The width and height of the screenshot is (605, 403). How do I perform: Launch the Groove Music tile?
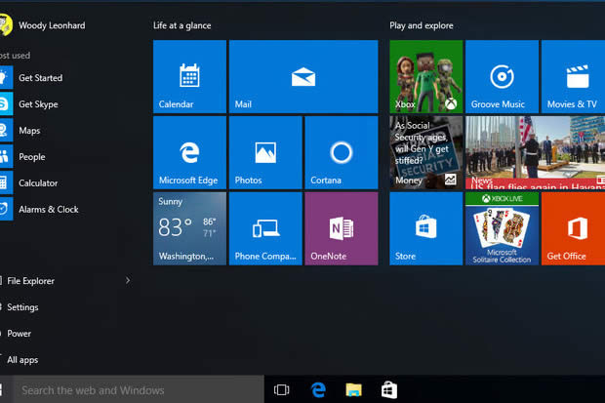(502, 76)
